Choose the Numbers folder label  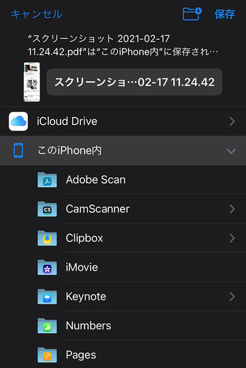[x=89, y=326]
